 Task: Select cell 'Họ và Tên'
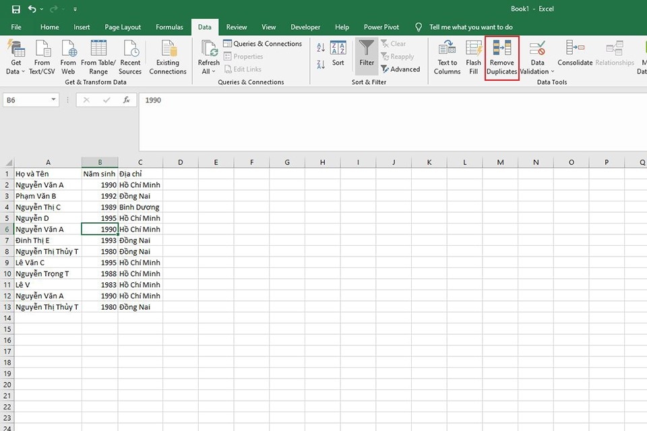tap(48, 174)
